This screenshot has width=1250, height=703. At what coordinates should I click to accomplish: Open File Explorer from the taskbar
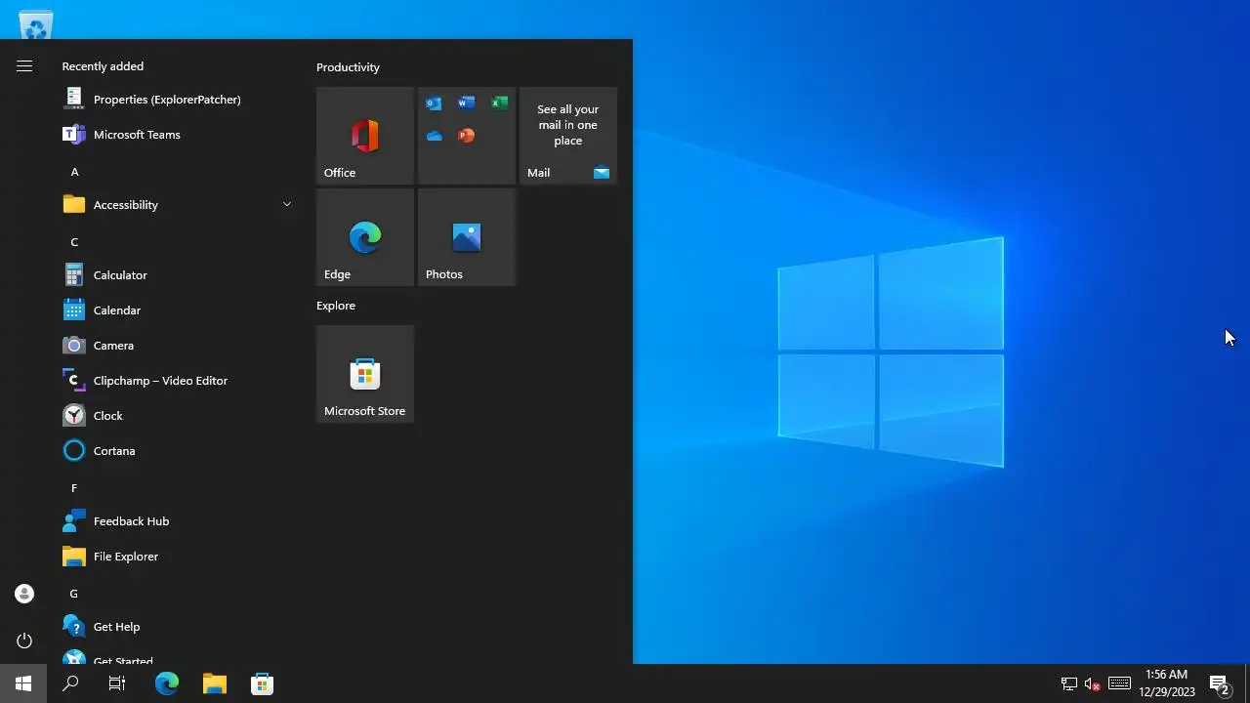[215, 683]
